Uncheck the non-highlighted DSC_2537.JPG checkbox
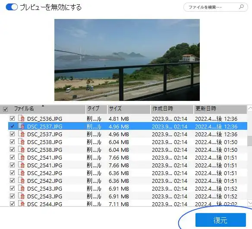The height and width of the screenshot is (229, 252). tap(12, 134)
